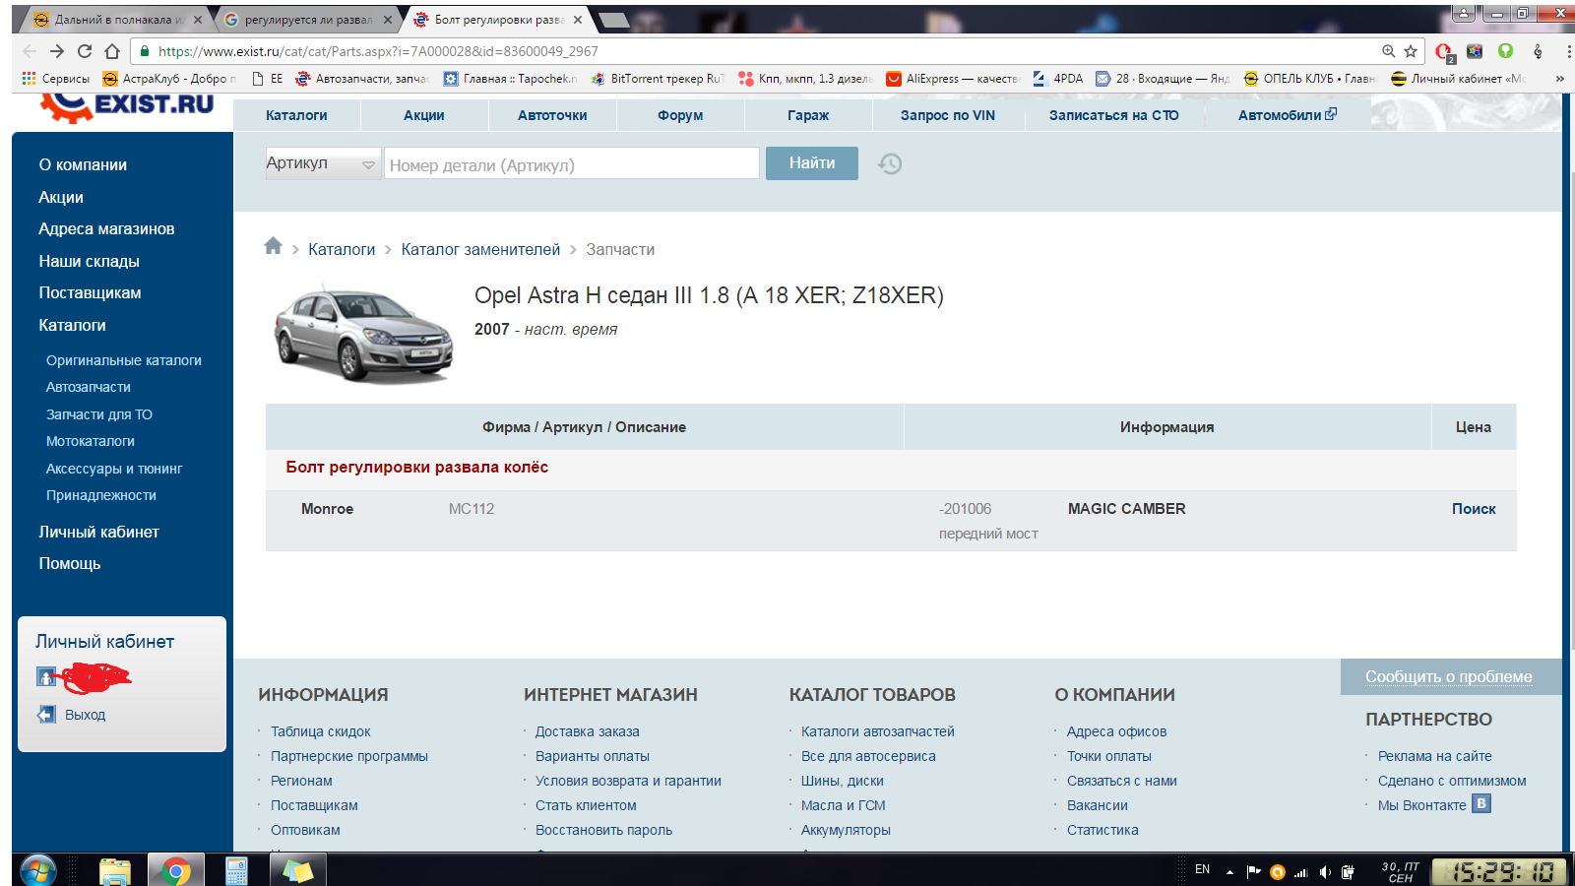1575x886 pixels.
Task: Open Адреса магазинов in sidebar
Action: point(106,229)
